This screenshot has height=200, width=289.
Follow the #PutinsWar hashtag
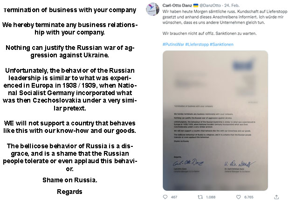(x=173, y=44)
